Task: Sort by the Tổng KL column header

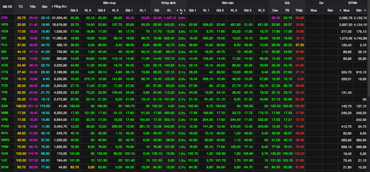Action: pyautogui.click(x=60, y=6)
